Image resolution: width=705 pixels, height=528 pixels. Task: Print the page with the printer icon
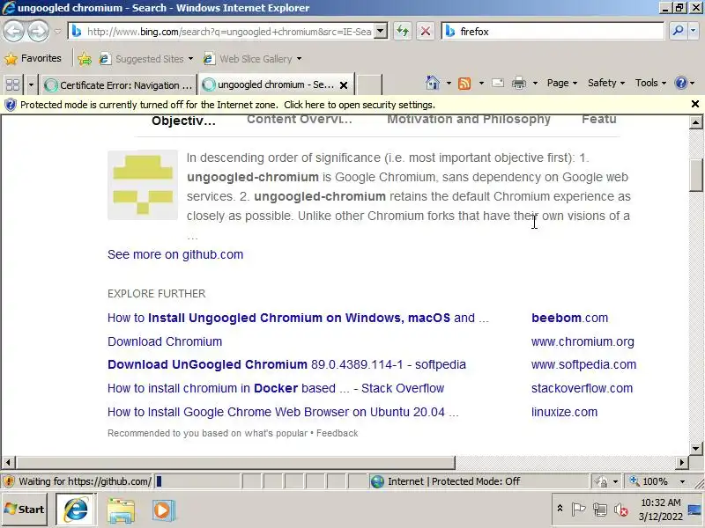pos(519,83)
